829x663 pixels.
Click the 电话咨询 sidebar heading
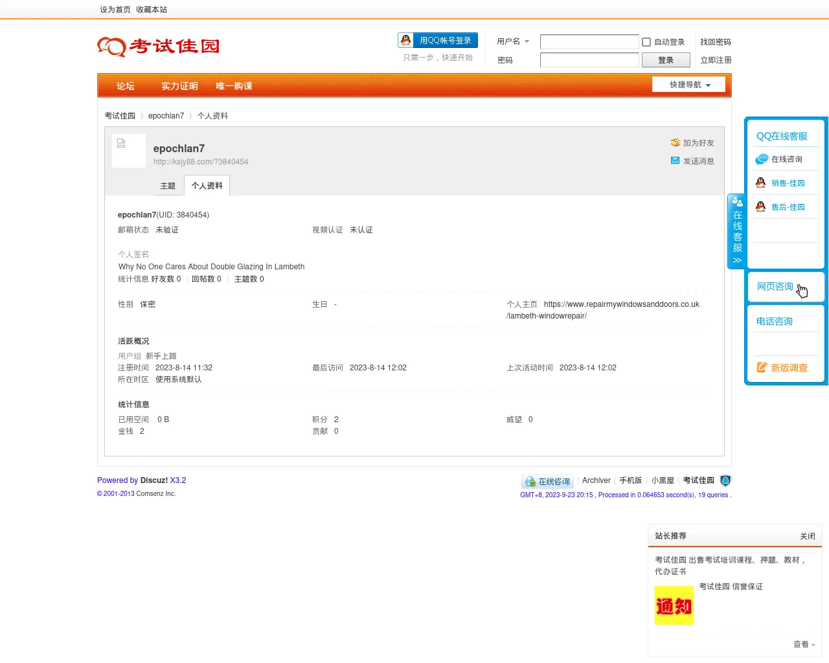coord(775,321)
